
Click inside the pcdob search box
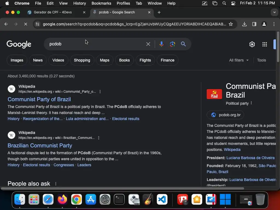(x=97, y=44)
